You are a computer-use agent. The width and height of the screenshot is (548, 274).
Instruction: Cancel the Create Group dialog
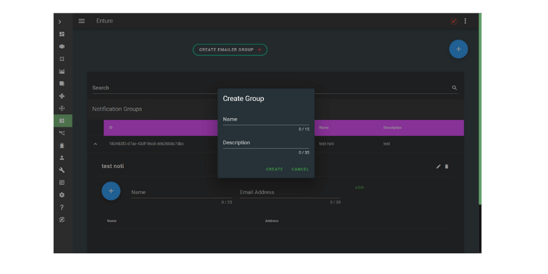point(300,169)
